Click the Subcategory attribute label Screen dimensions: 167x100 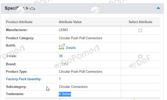16,87
